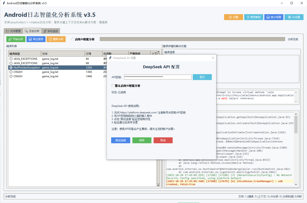
Task: Click 分析时间: 0.09秒 in status bar
Action: pyautogui.click(x=292, y=196)
